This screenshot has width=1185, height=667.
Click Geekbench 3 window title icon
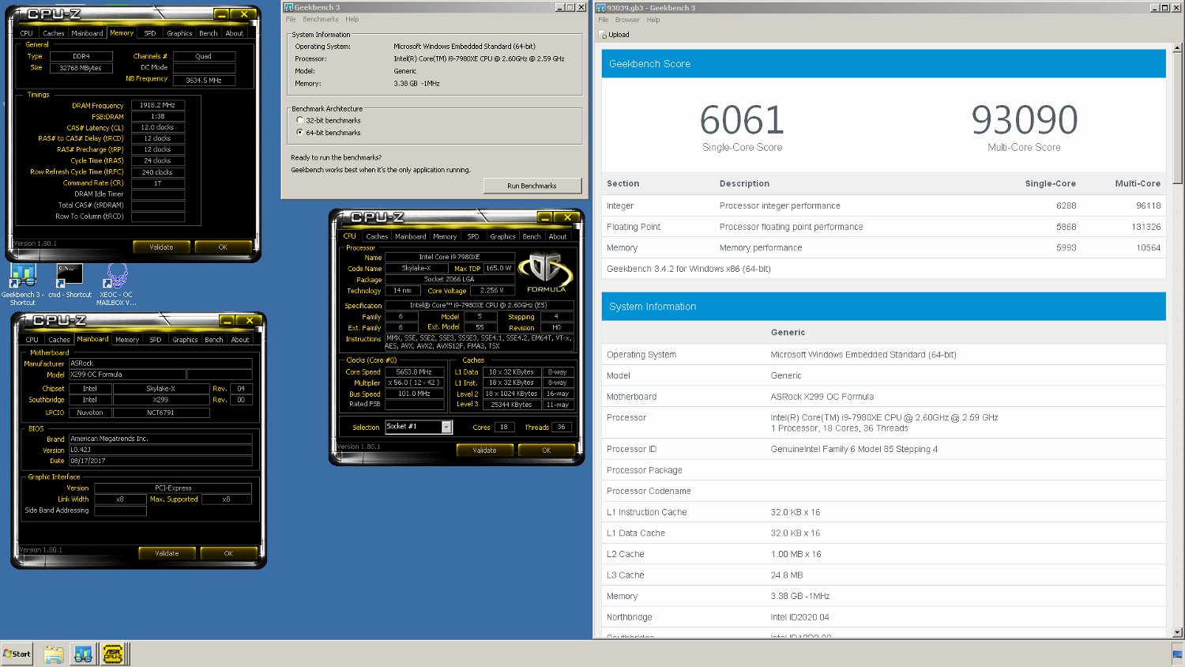(288, 7)
